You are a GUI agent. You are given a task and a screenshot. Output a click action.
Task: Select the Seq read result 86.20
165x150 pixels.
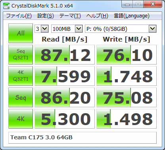tap(65, 97)
